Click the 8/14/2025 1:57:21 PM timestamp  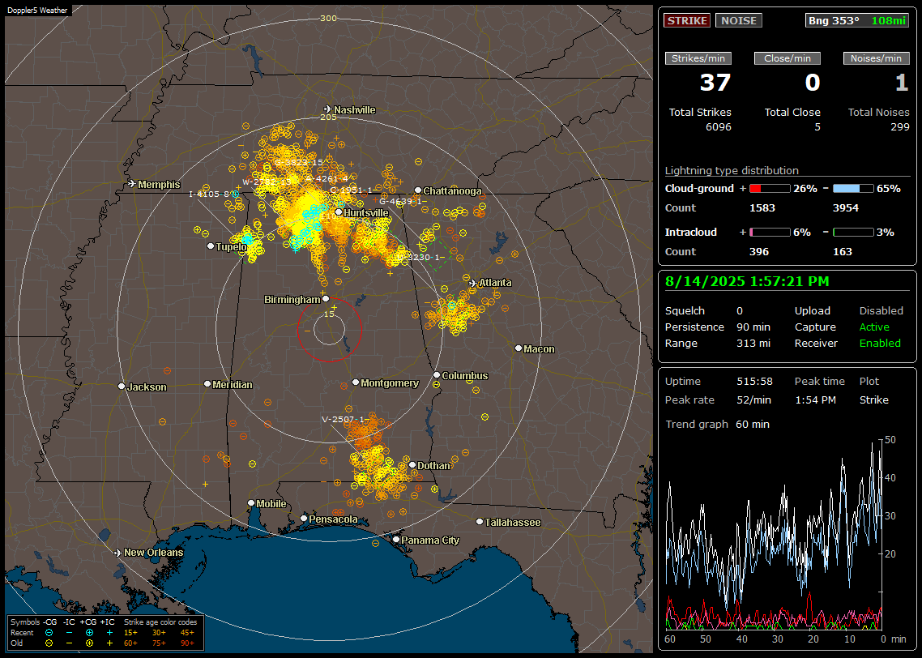pos(747,282)
